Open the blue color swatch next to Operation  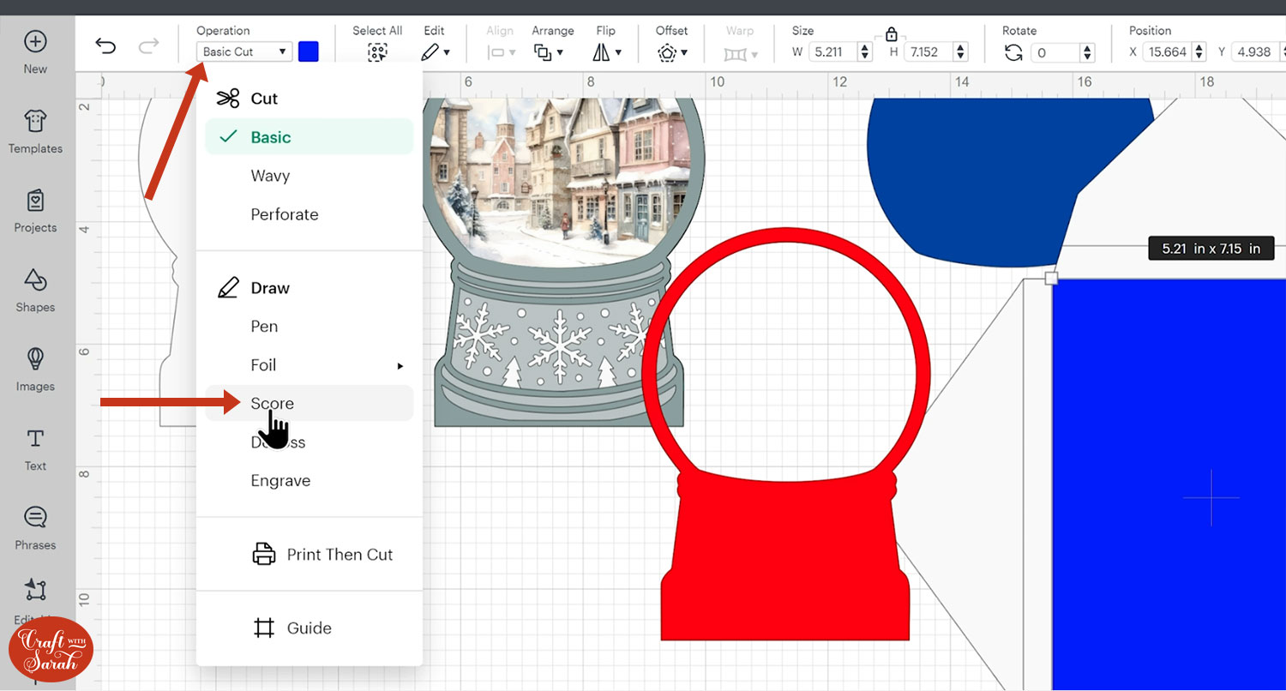(309, 51)
